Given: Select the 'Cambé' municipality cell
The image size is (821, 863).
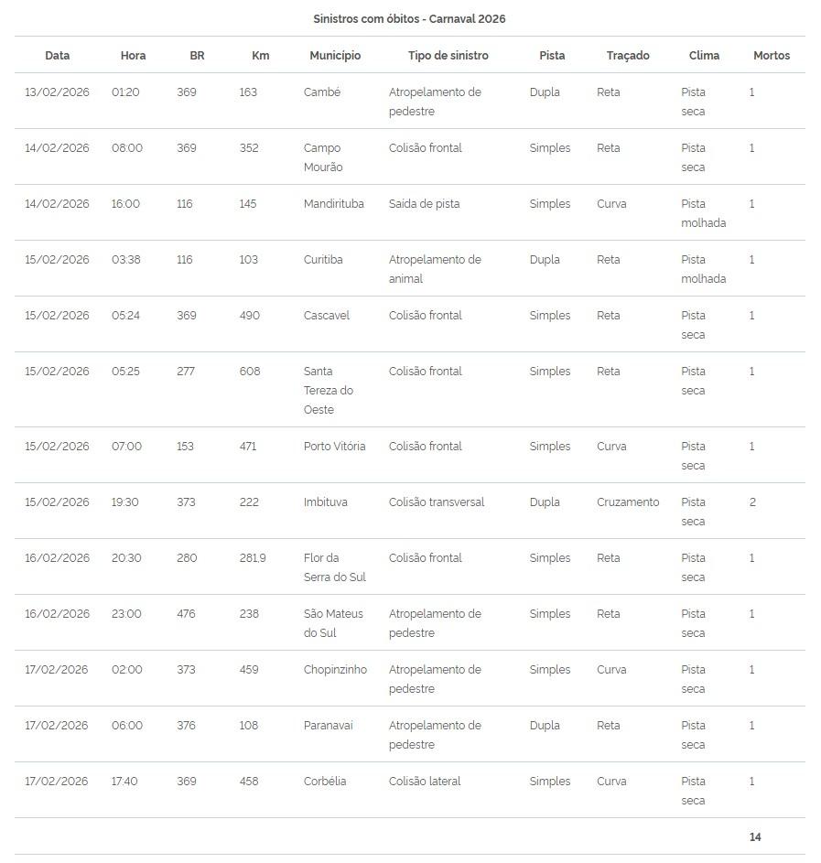Looking at the screenshot, I should pos(322,92).
